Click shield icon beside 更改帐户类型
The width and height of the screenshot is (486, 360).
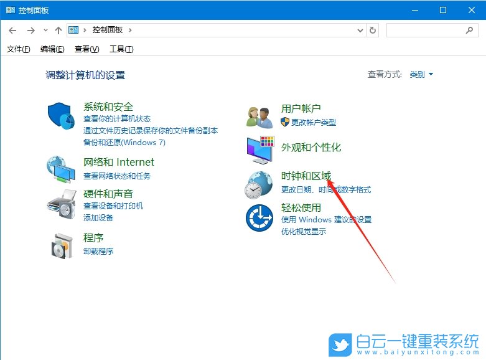pyautogui.click(x=285, y=122)
